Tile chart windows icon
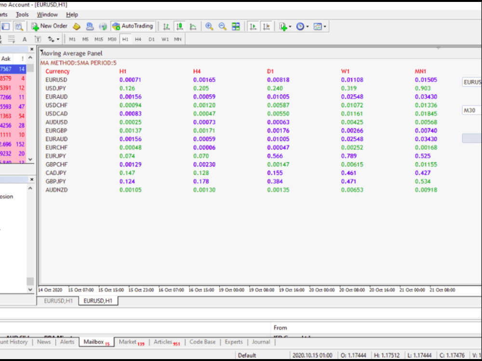The image size is (482, 361). [x=236, y=26]
